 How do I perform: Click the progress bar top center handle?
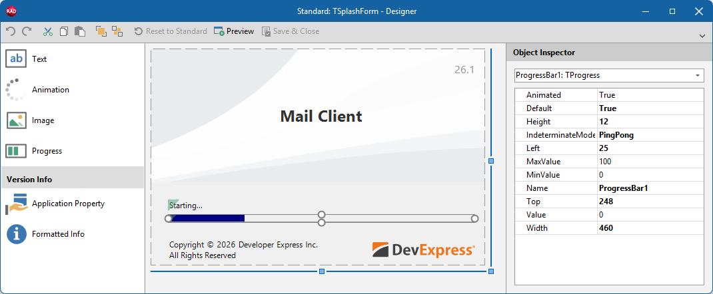point(321,214)
